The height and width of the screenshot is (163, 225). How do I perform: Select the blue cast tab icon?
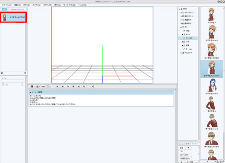coord(4,9)
